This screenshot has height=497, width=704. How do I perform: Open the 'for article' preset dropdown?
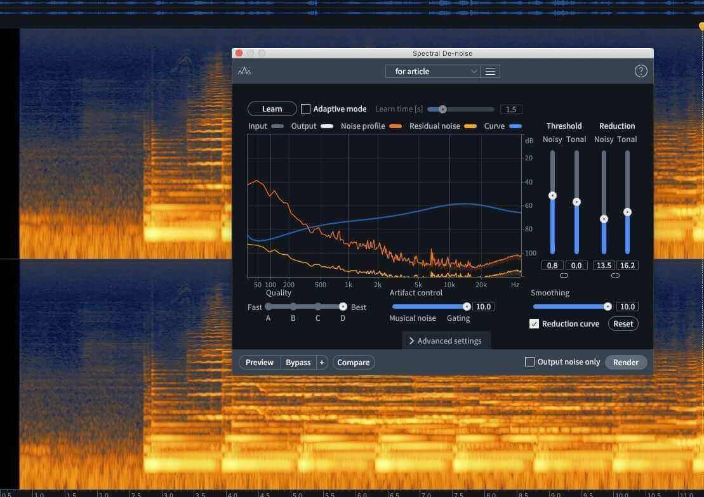coord(432,72)
